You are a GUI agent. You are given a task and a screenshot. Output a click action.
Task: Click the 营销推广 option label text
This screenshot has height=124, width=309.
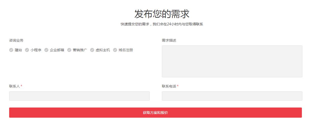(x=80, y=50)
